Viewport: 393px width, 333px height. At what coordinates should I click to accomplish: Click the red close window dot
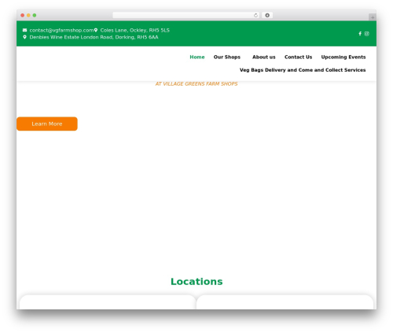(x=23, y=15)
